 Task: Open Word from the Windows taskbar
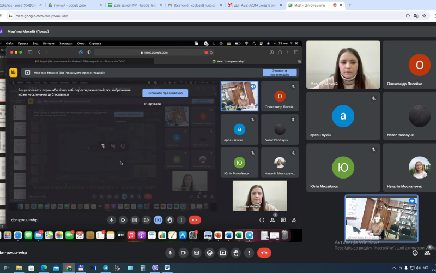(x=167, y=268)
